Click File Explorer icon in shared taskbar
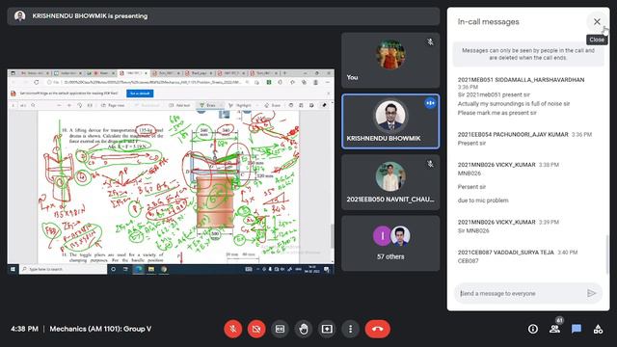This screenshot has height=347, width=617. (151, 269)
